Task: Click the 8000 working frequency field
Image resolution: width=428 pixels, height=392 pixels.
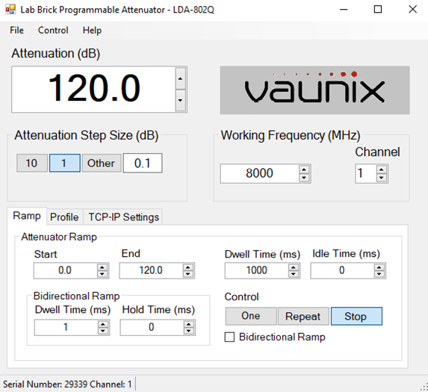Action: coord(259,173)
